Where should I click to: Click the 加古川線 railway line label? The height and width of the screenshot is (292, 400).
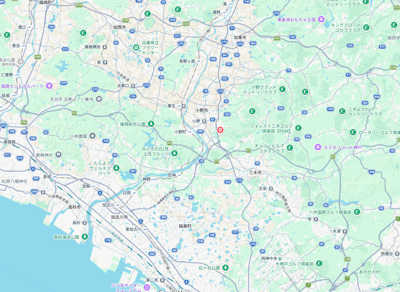[x=205, y=35]
